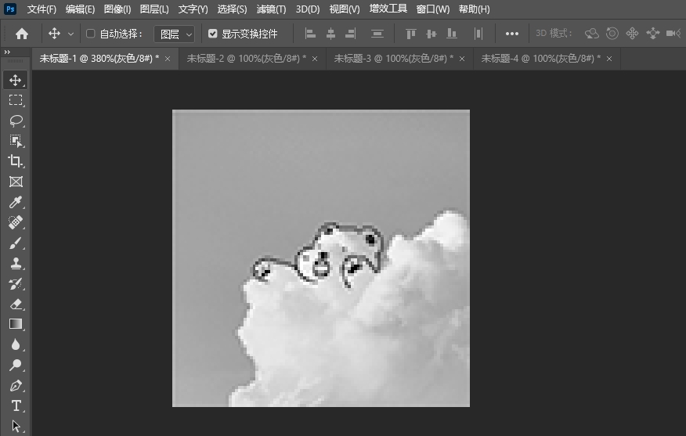Align top edges of layers
This screenshot has height=436, width=686.
tap(410, 34)
